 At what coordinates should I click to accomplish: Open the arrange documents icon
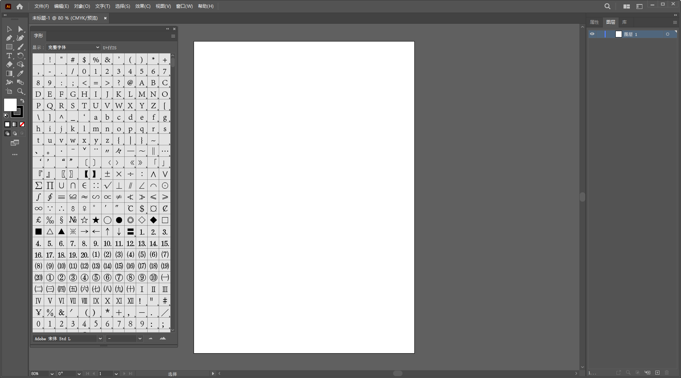(x=627, y=6)
